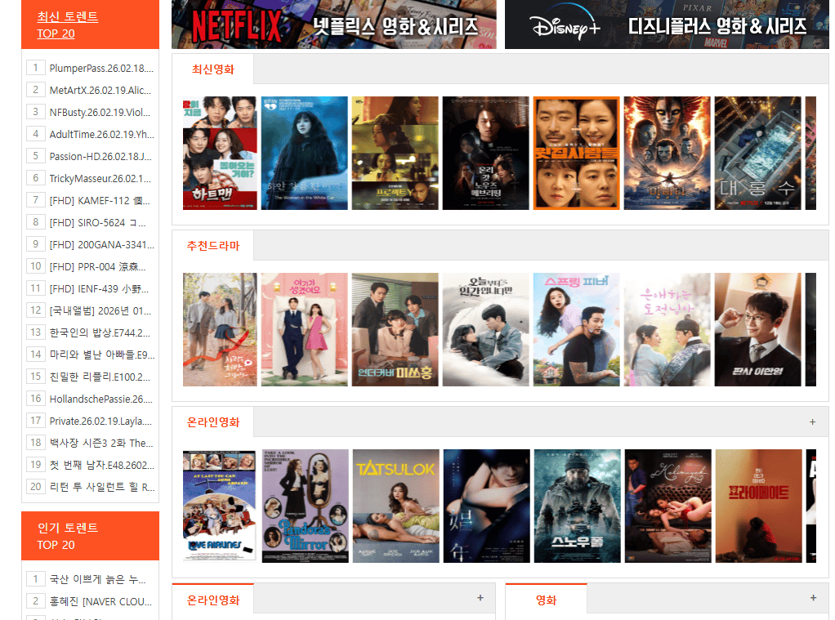This screenshot has height=620, width=835.
Task: Open 마리와 별난 아빠들 torrent entry
Action: 102,355
